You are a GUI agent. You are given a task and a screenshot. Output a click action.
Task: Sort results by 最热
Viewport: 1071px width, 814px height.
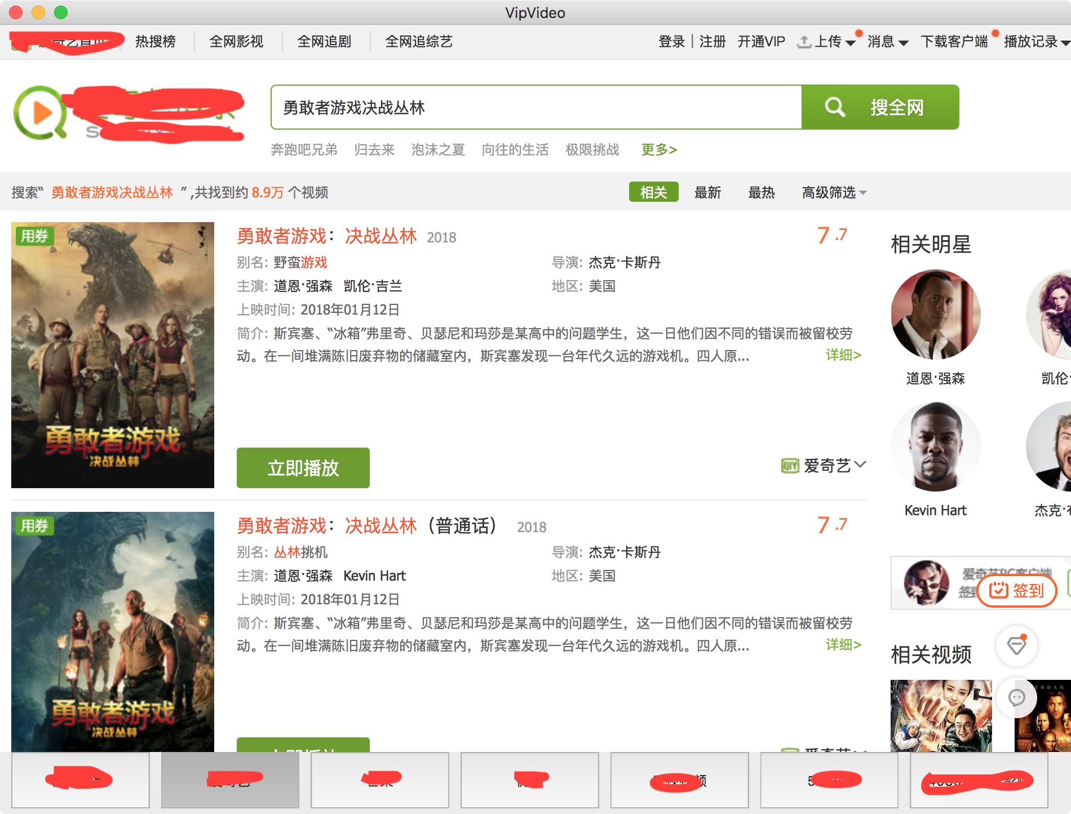point(762,193)
